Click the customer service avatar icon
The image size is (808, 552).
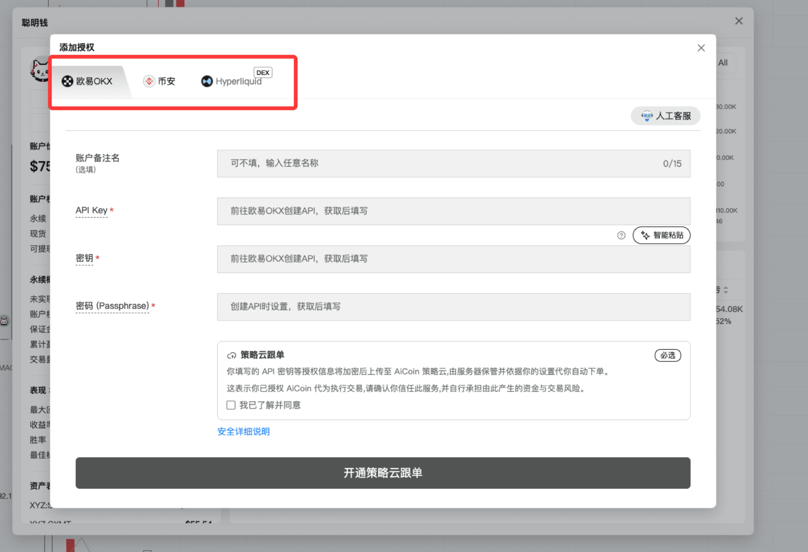pyautogui.click(x=646, y=116)
